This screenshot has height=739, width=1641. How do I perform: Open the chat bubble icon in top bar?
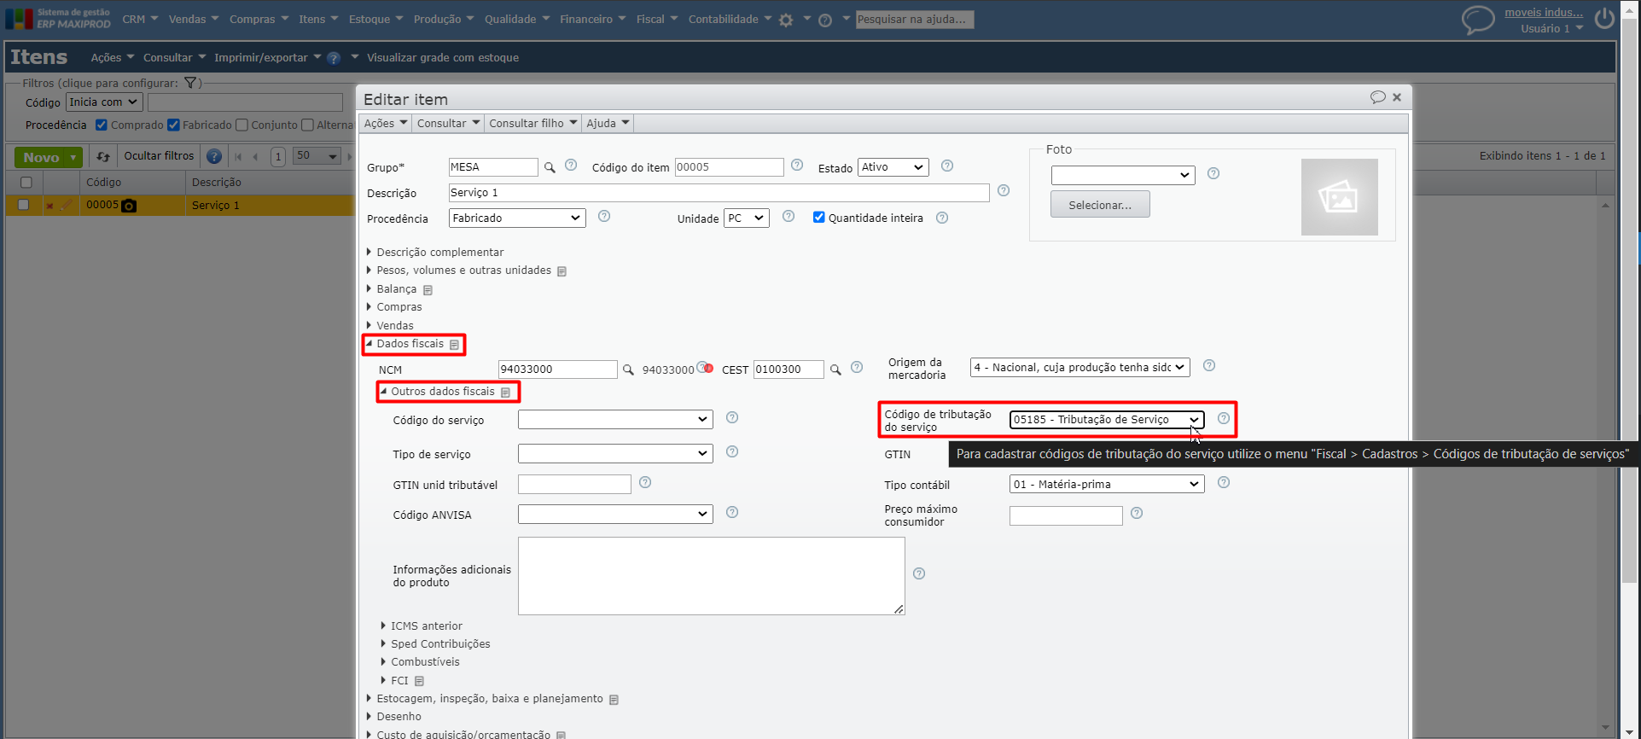click(x=1478, y=19)
